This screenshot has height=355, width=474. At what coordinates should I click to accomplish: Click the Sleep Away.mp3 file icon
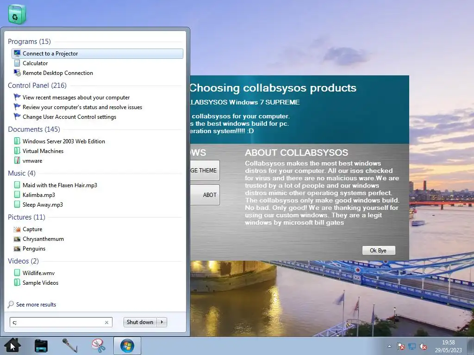click(x=17, y=204)
